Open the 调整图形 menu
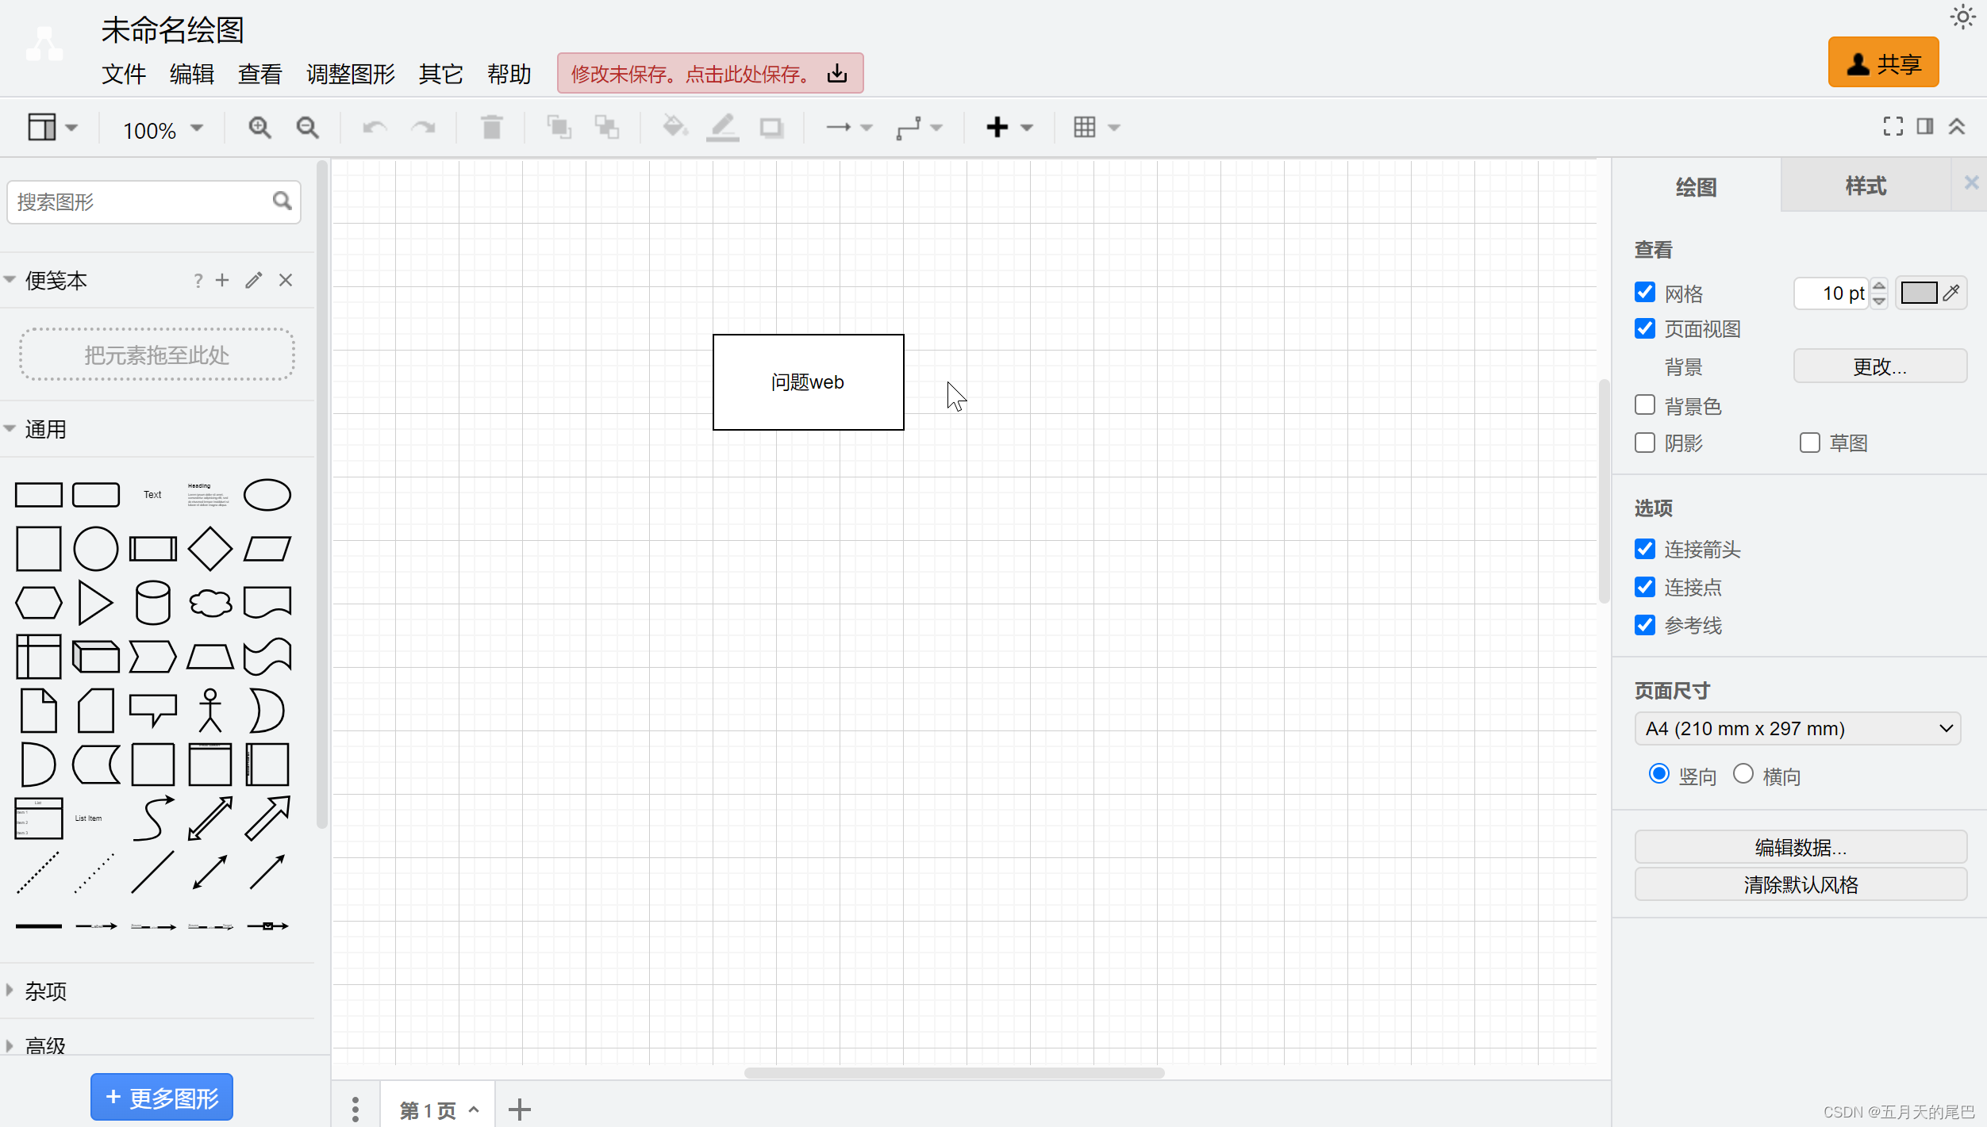1987x1127 pixels. tap(351, 74)
